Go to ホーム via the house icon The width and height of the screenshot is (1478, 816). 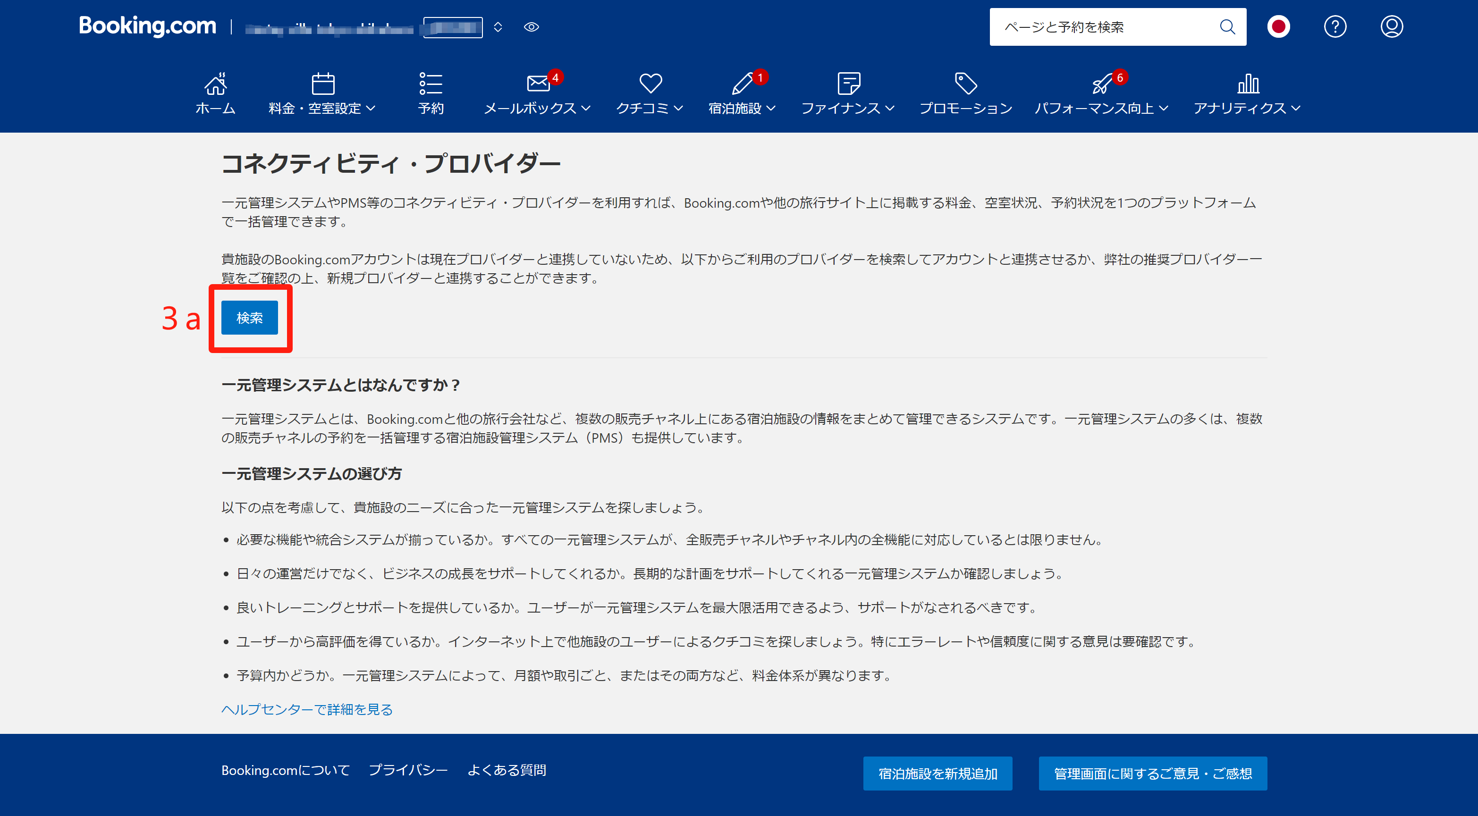pos(215,84)
